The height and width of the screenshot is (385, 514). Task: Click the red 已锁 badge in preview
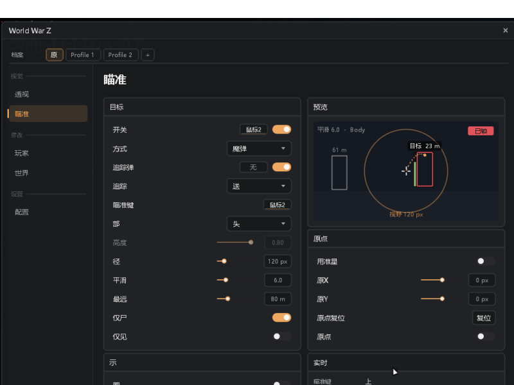(x=481, y=131)
